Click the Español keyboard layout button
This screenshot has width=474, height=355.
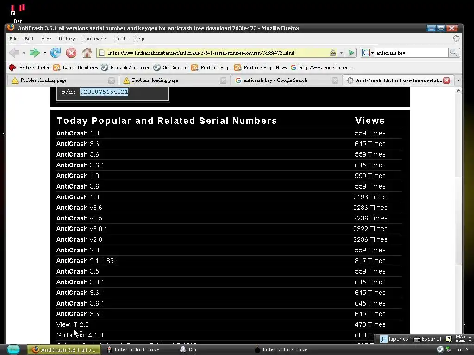[427, 339]
